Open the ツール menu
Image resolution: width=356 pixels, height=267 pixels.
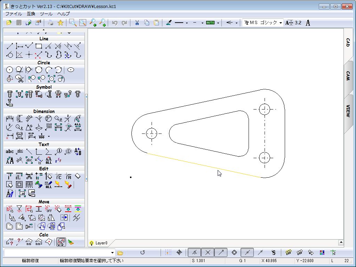(x=46, y=14)
